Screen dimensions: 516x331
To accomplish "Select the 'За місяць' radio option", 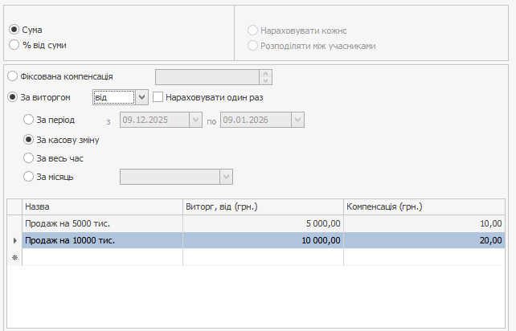I will point(30,177).
